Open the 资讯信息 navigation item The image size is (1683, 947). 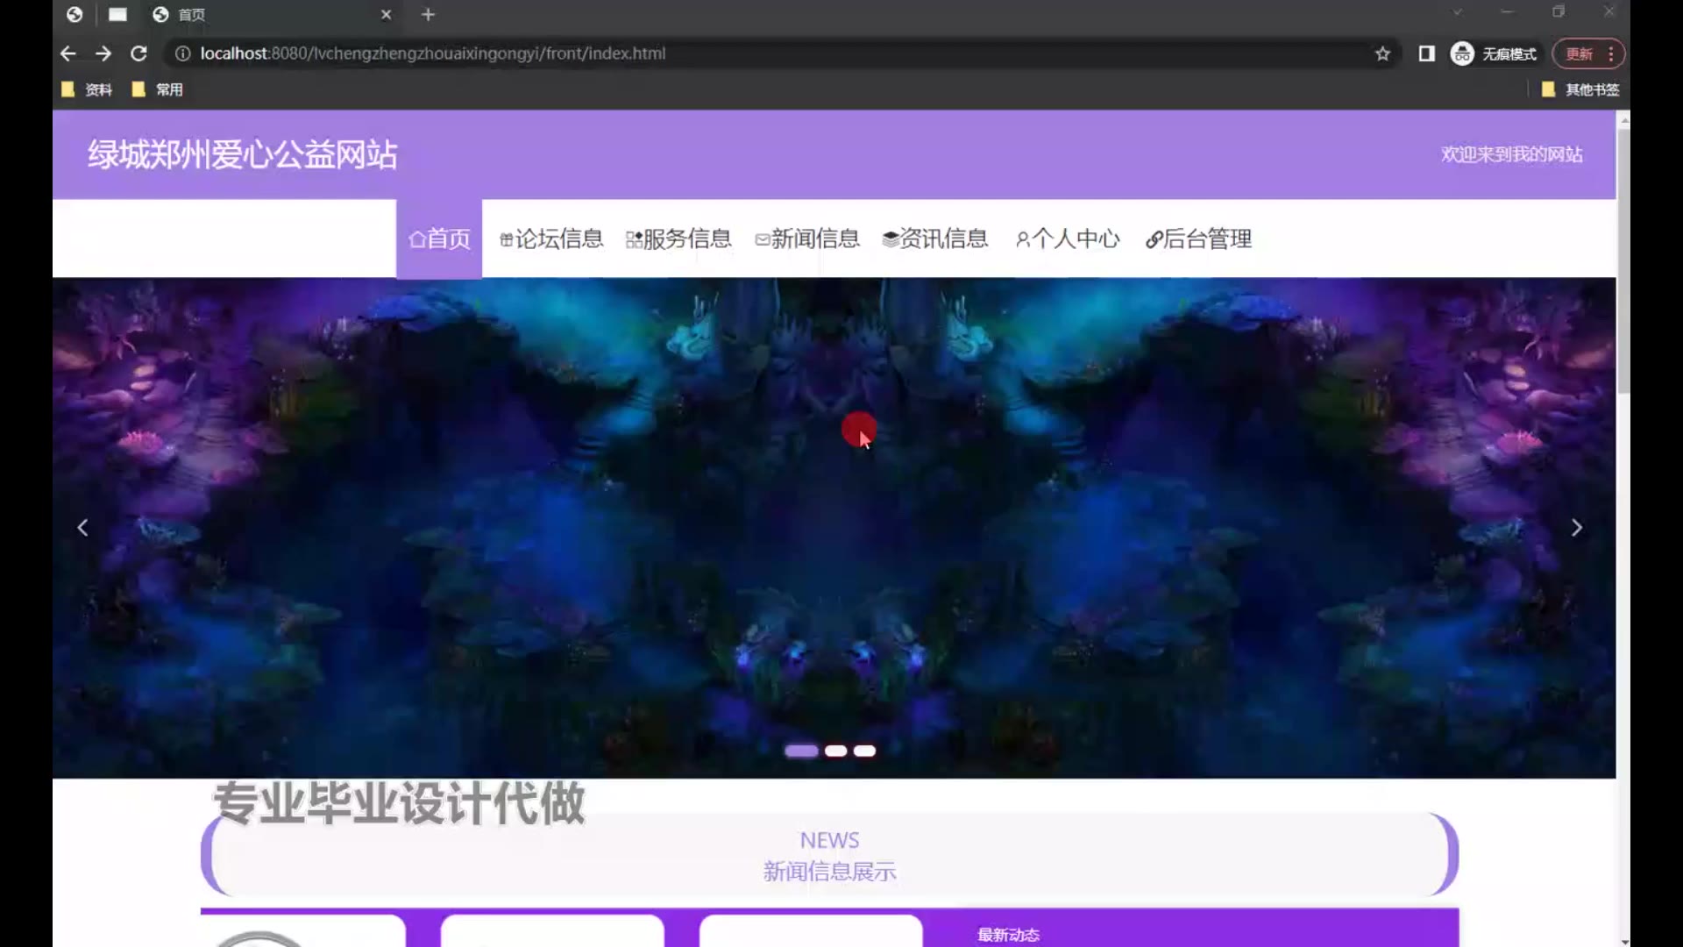(x=935, y=239)
